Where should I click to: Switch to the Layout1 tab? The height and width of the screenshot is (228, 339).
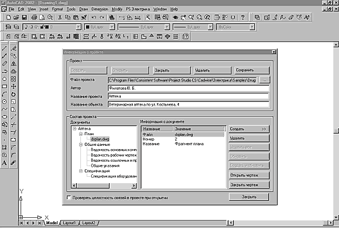pos(69,223)
